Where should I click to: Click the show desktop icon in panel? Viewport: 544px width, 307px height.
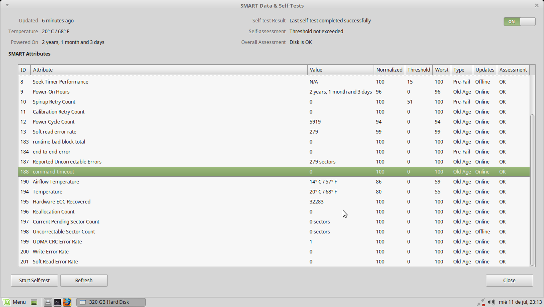(34, 302)
